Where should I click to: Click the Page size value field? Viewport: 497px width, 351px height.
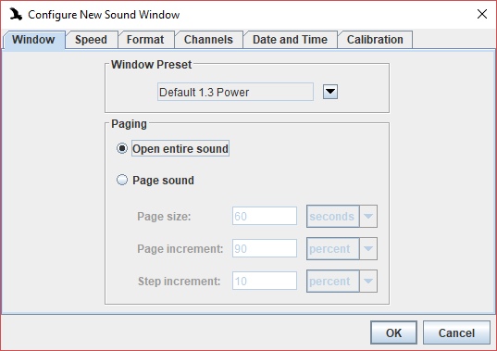pos(265,216)
